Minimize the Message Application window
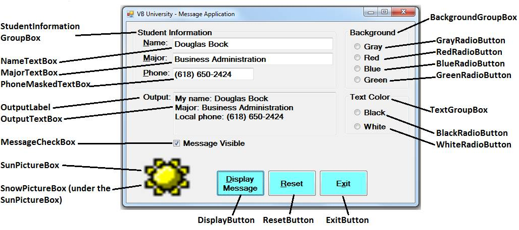This screenshot has height=230, width=519. [x=371, y=13]
